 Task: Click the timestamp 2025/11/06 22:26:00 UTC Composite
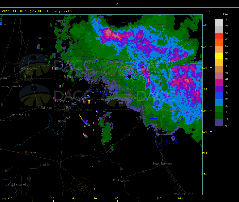37,11
